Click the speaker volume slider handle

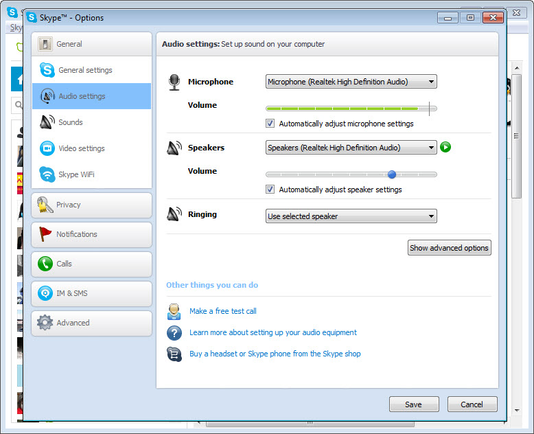(x=392, y=174)
